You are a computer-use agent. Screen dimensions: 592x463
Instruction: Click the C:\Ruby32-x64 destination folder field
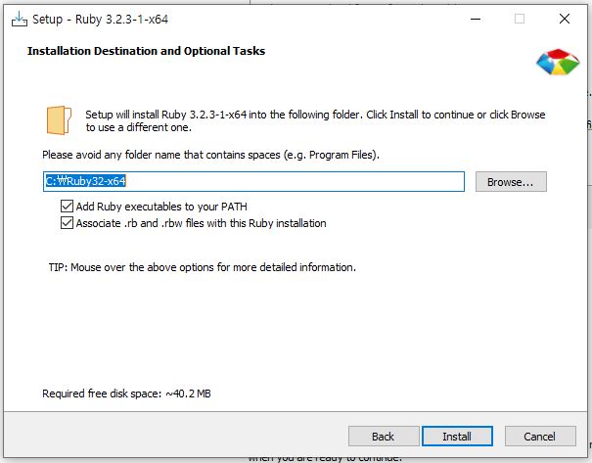(x=253, y=182)
